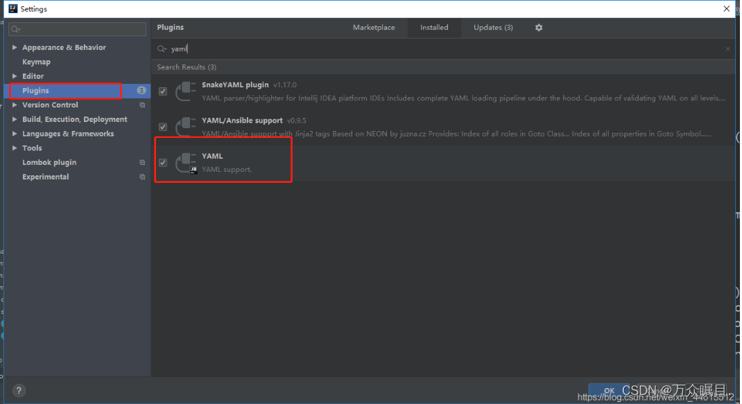The image size is (742, 404).
Task: Switch to the Marketplace tab
Action: (374, 28)
